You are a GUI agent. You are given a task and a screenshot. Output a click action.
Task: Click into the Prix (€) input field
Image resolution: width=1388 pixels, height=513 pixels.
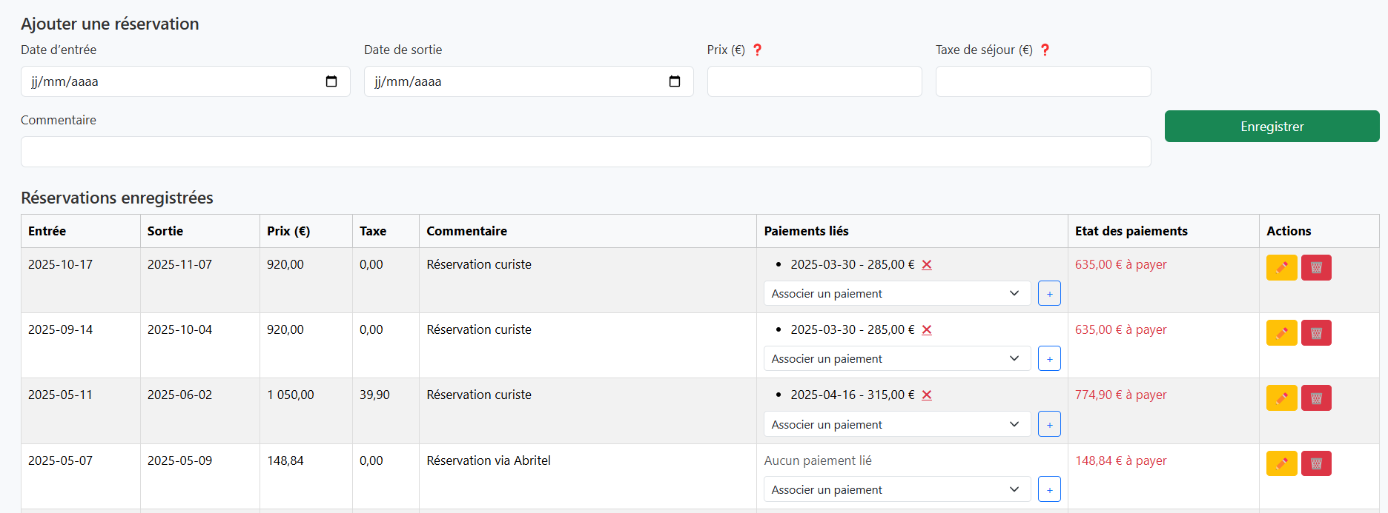pos(814,81)
